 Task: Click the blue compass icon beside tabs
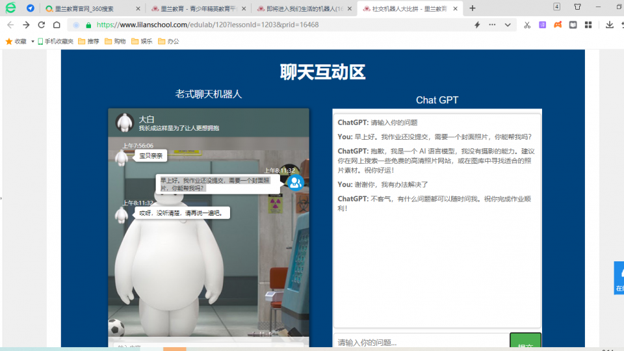[31, 8]
